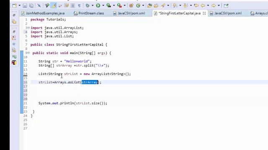Click the Open Type search icon

pos(47,5)
